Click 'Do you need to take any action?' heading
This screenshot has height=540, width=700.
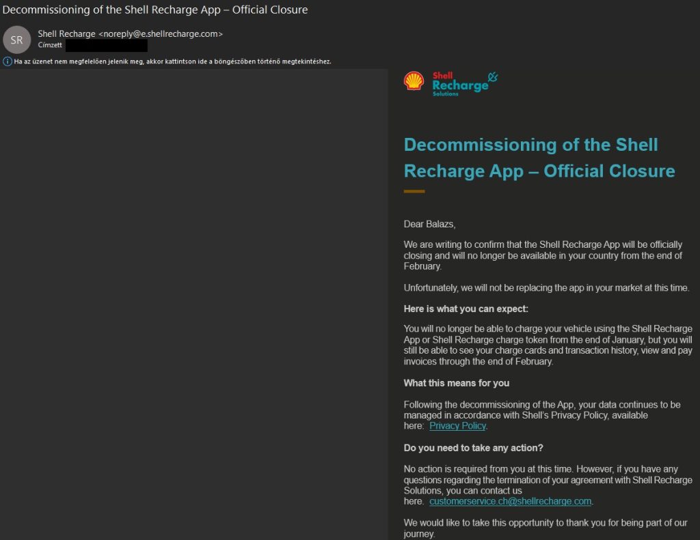point(473,448)
